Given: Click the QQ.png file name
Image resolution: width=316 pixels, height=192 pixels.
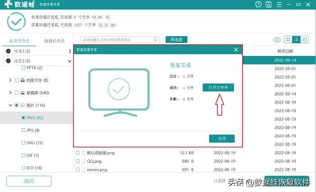Looking at the screenshot, I should [94, 161].
